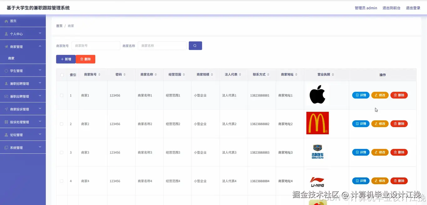Click the 论坛管理 sidebar icon
The height and width of the screenshot is (205, 427).
tap(7, 134)
